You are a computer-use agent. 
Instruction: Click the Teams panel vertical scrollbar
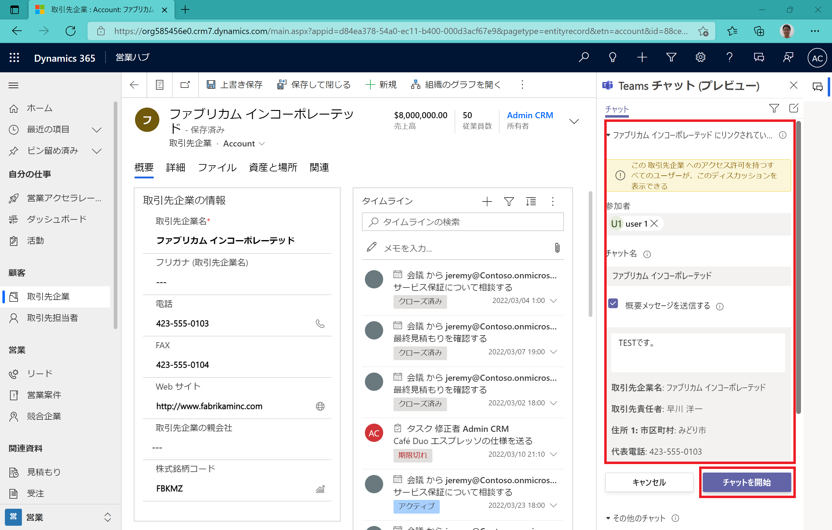tap(798, 268)
